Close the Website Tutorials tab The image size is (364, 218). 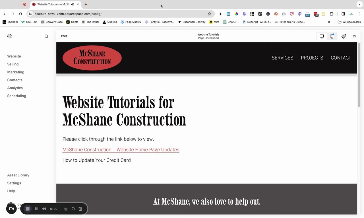[78, 4]
